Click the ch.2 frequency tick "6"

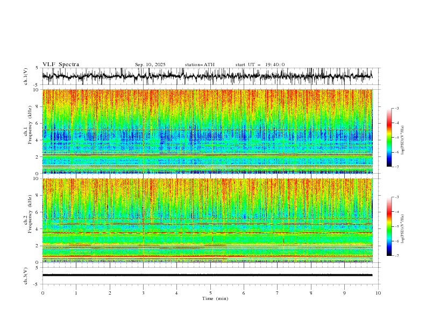coord(38,212)
